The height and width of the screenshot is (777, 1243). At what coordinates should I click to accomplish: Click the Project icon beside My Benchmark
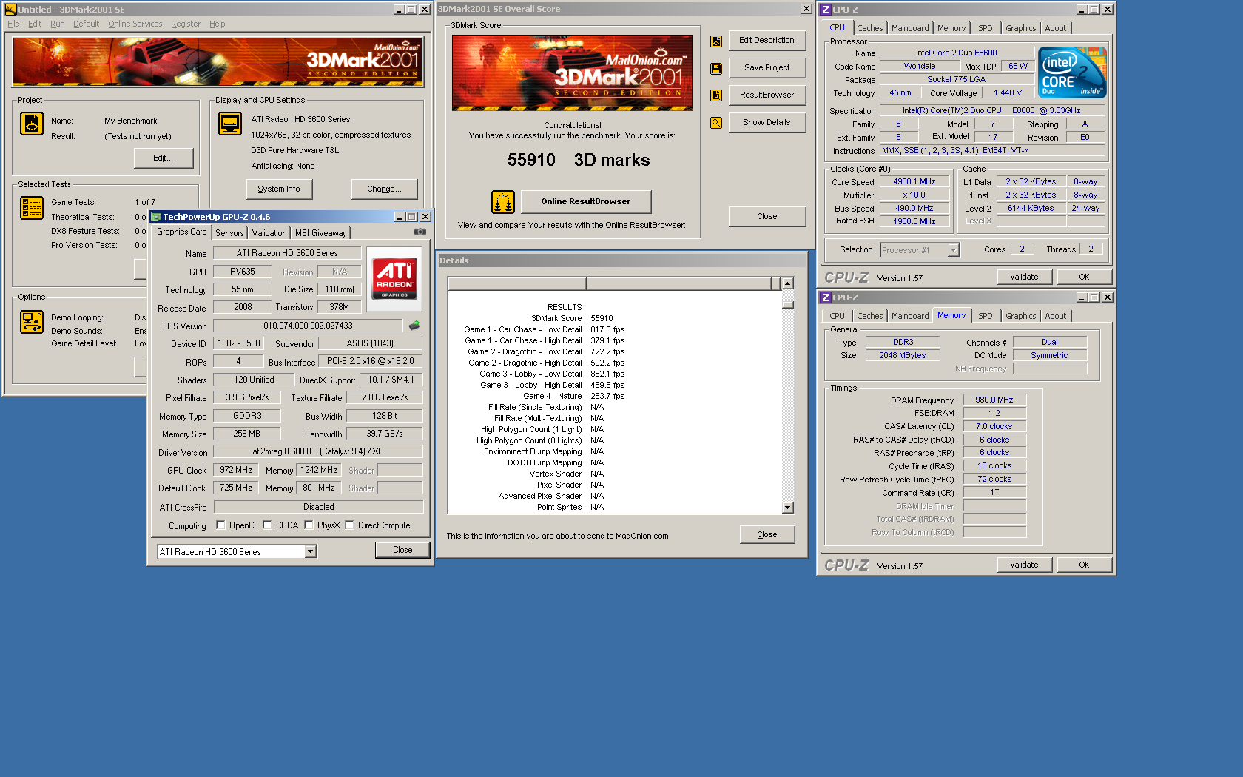[32, 124]
